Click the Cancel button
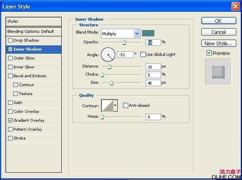This screenshot has height=180, width=242. [x=218, y=32]
